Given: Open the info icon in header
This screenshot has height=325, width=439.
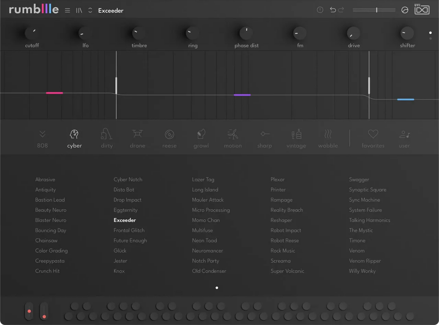Looking at the screenshot, I should tap(320, 10).
